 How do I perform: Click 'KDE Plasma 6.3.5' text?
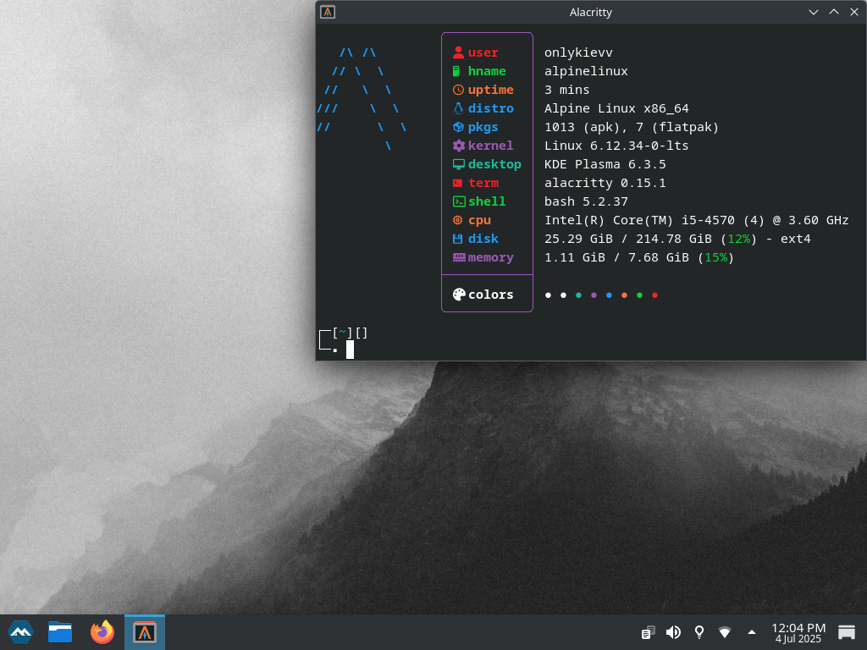pos(605,164)
